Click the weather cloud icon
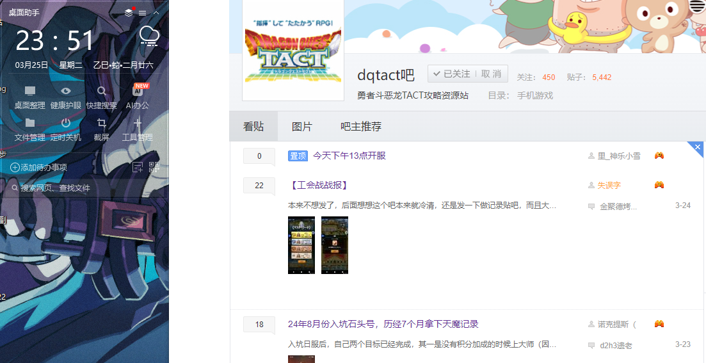 149,36
